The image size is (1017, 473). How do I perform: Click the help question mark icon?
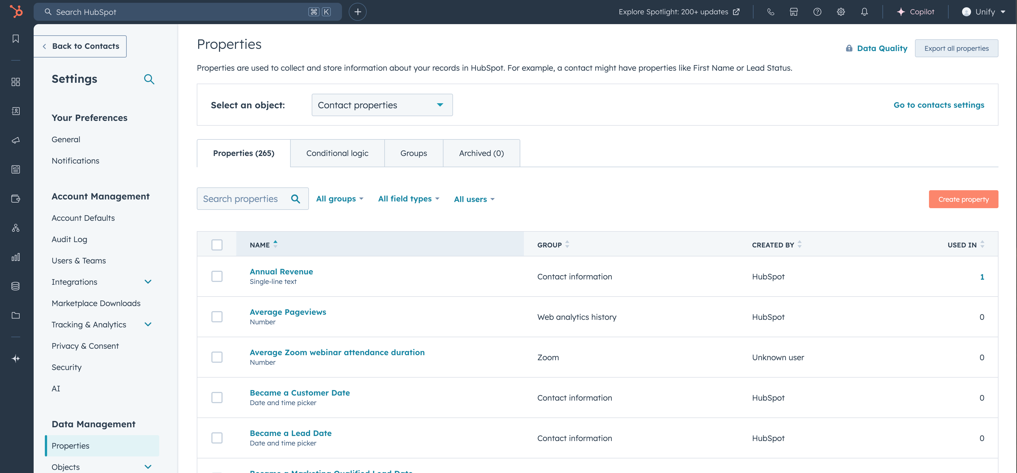(x=817, y=12)
